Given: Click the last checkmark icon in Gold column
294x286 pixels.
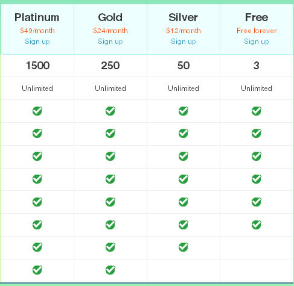Looking at the screenshot, I should pyautogui.click(x=110, y=270).
